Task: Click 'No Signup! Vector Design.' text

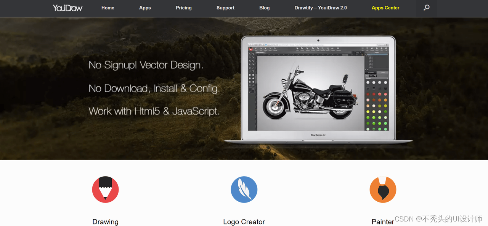Action: point(146,65)
